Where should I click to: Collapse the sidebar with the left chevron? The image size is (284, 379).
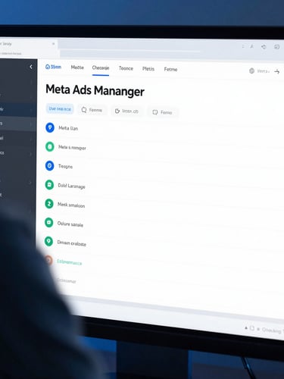(31, 67)
